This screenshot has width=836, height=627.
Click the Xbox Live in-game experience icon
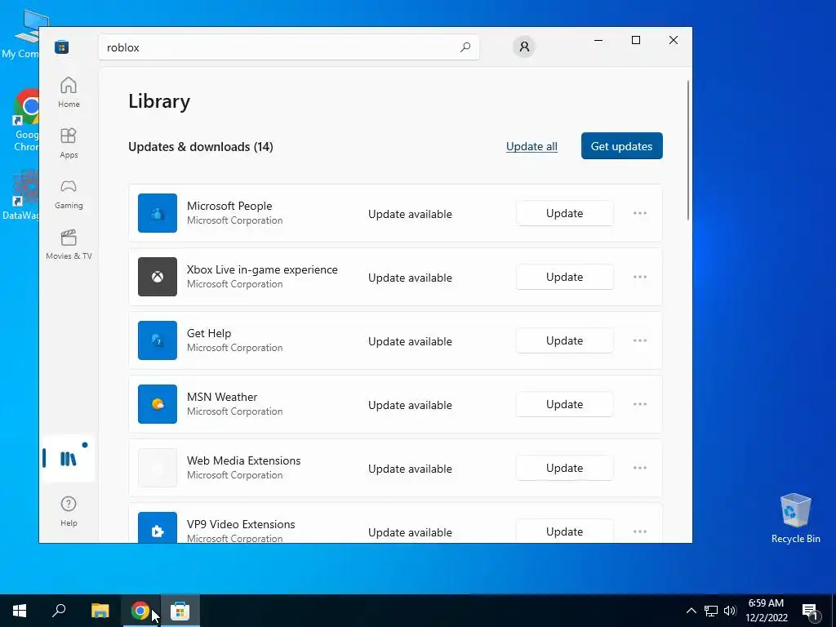(158, 277)
